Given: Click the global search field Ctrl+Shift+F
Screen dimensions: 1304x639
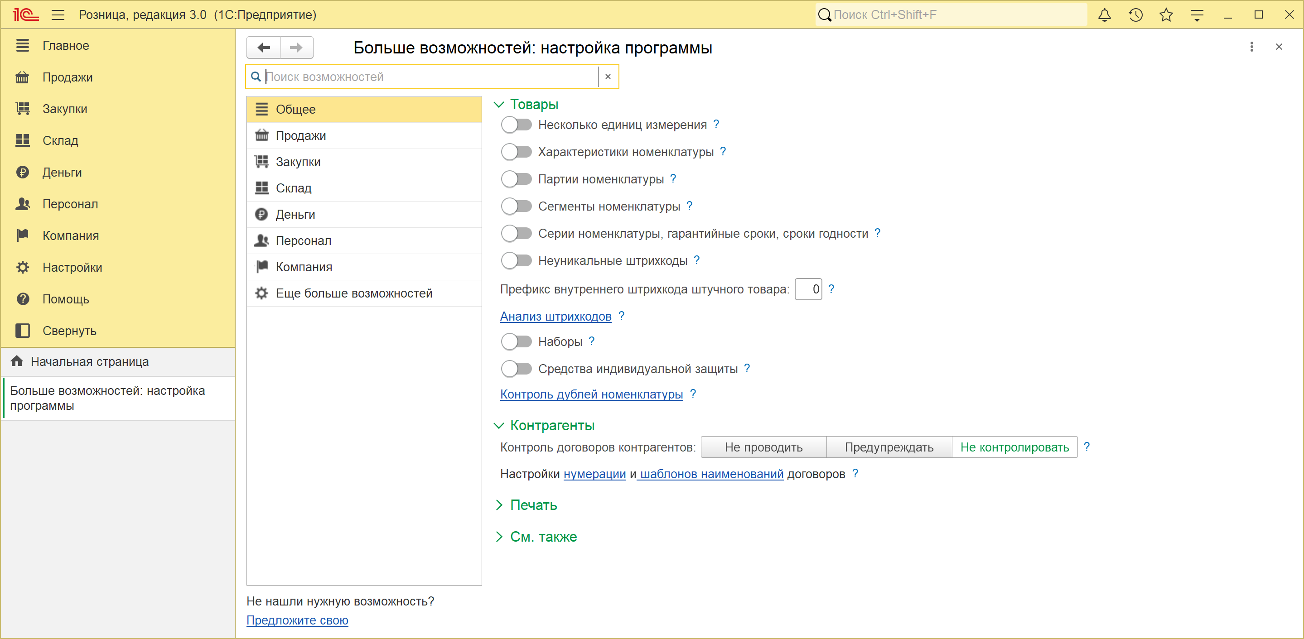Looking at the screenshot, I should pos(951,14).
